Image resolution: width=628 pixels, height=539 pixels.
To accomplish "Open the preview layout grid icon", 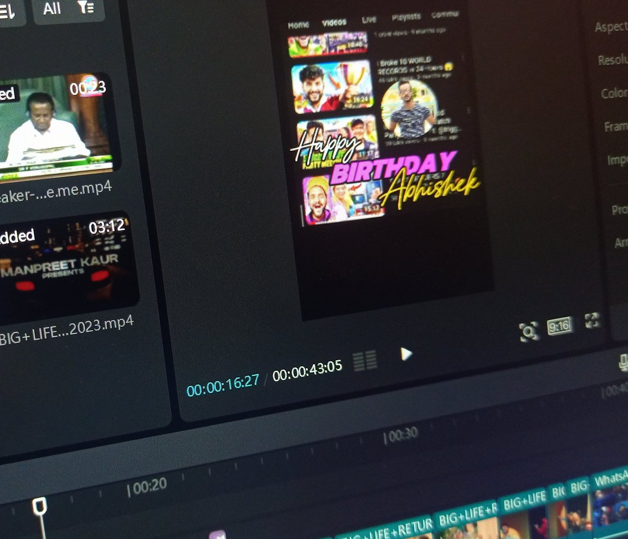I will click(x=365, y=361).
